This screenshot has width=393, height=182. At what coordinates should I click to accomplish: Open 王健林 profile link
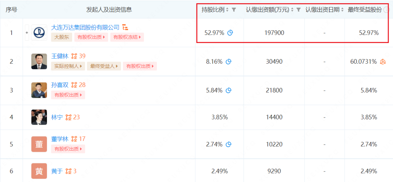(x=60, y=56)
